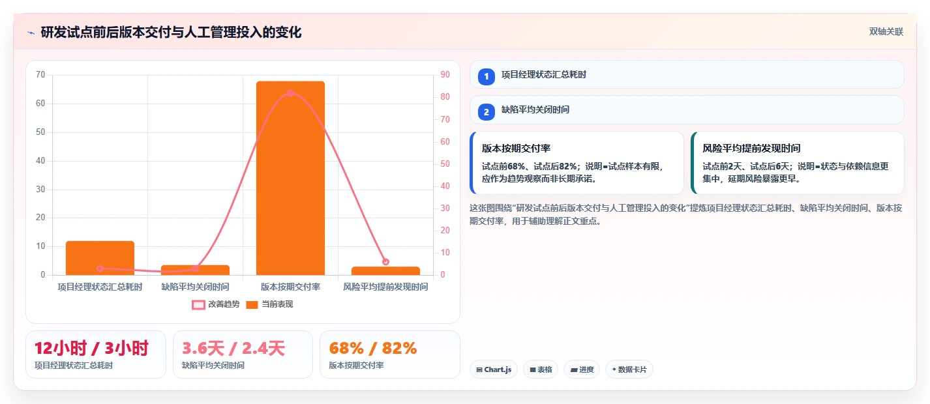Click the 表格 tag chip

(541, 369)
